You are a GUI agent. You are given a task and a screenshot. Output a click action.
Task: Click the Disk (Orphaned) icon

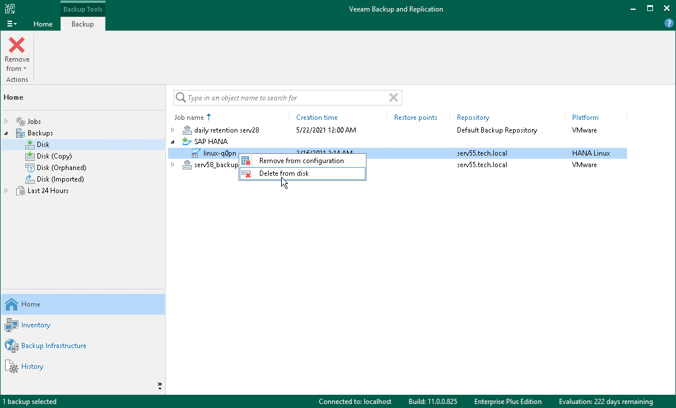click(x=30, y=168)
